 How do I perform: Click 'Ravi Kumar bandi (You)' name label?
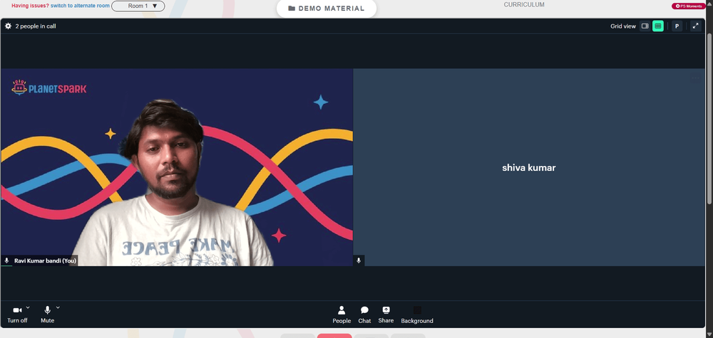45,261
